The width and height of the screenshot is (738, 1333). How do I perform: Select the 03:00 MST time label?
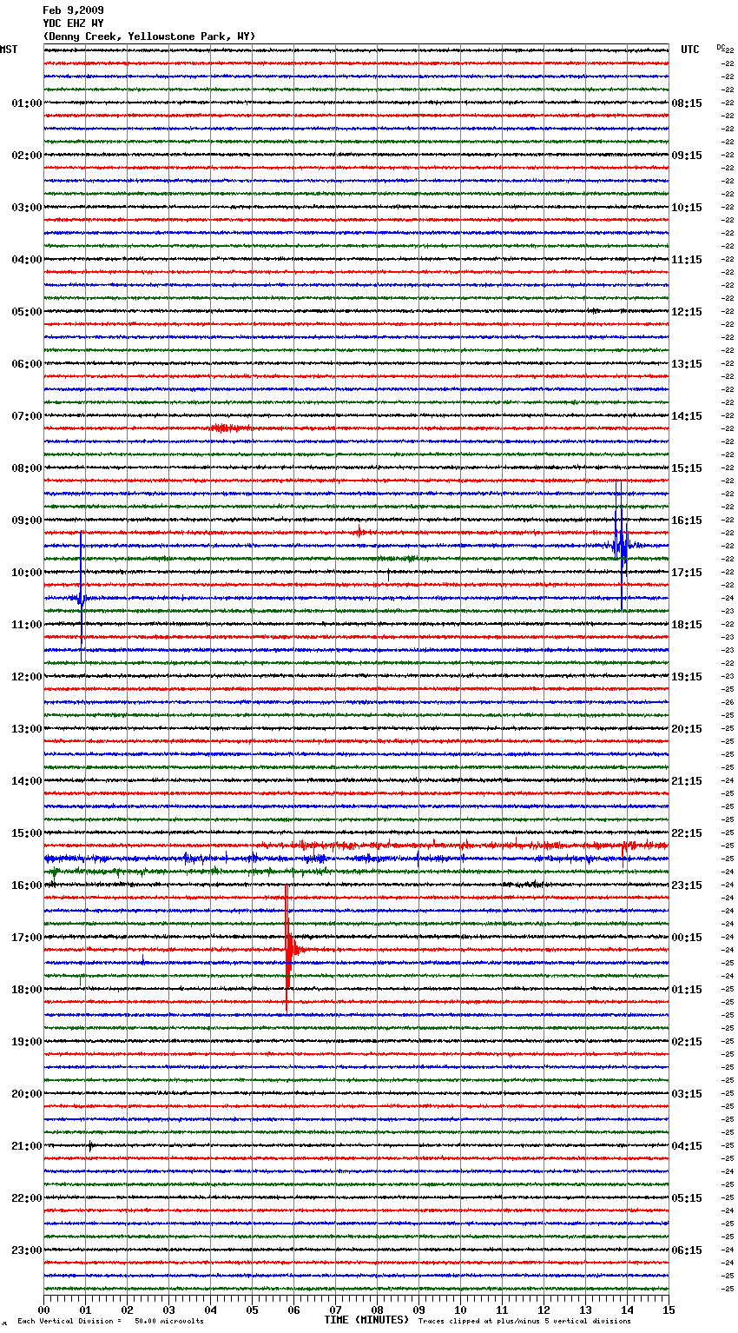pos(27,208)
